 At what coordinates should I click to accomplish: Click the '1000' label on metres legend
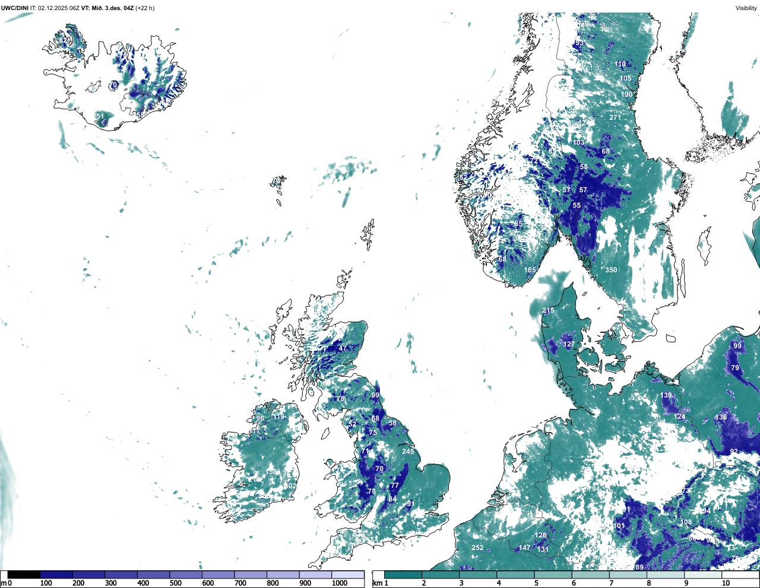(x=340, y=583)
